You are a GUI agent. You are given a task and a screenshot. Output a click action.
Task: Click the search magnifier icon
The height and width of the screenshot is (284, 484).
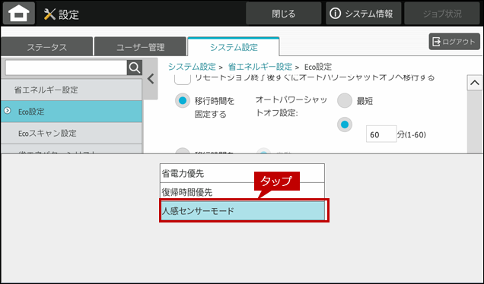tap(135, 68)
